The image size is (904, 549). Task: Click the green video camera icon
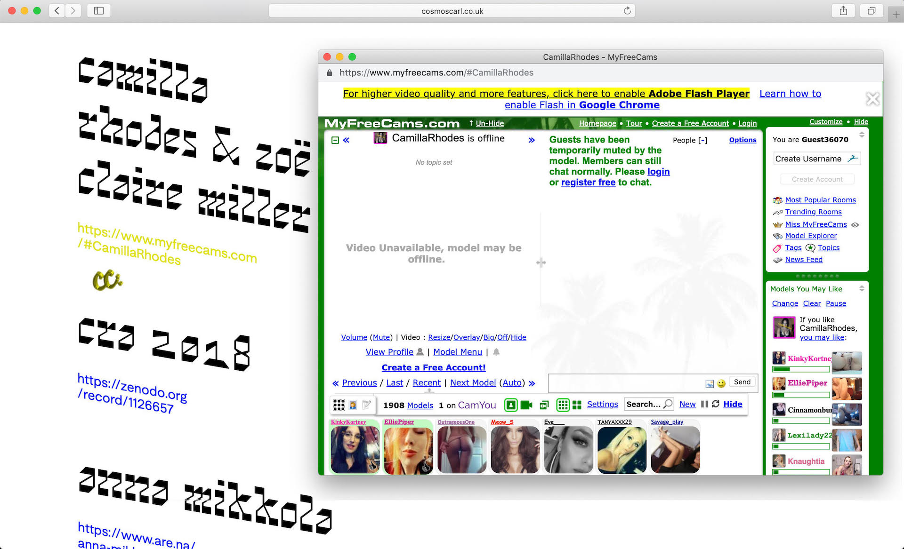click(x=526, y=405)
